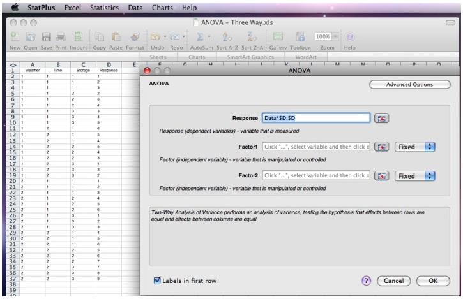Image resolution: width=463 pixels, height=299 pixels.
Task: Open the Toolbox toolbar icon
Action: pyautogui.click(x=300, y=36)
